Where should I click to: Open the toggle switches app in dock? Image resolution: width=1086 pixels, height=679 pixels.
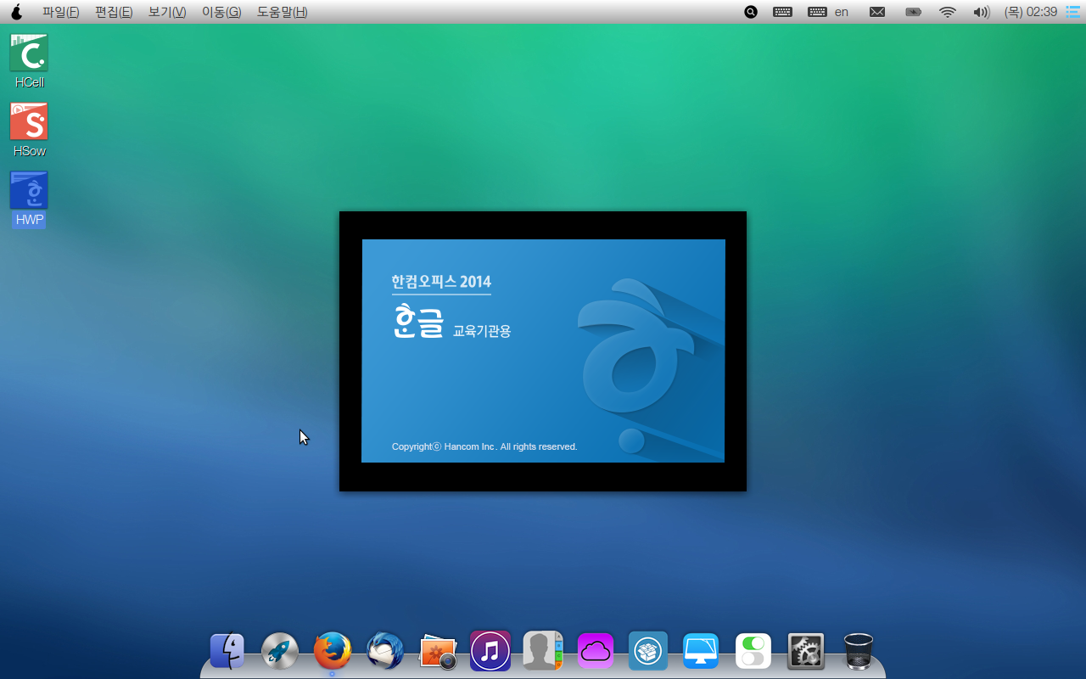(753, 651)
